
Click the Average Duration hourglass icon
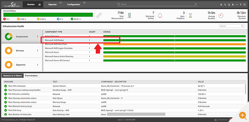click(x=190, y=16)
